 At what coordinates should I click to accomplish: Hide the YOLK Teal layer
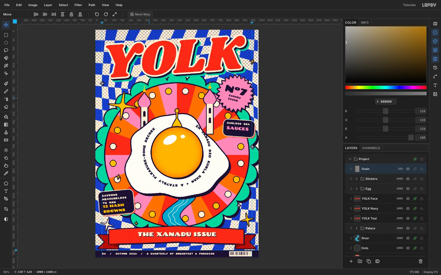408,218
